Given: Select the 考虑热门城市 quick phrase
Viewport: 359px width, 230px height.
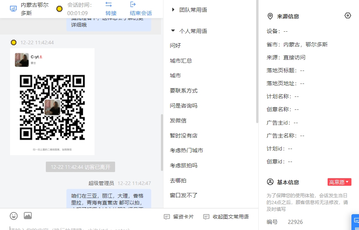Looking at the screenshot, I should click(187, 150).
